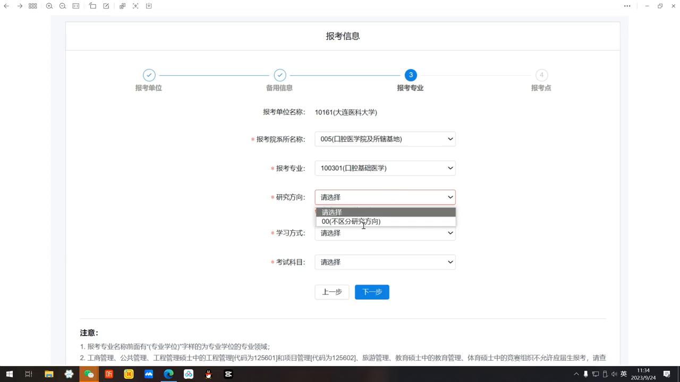The image size is (680, 382).
Task: Open the edit annotation tool icon
Action: [106, 6]
